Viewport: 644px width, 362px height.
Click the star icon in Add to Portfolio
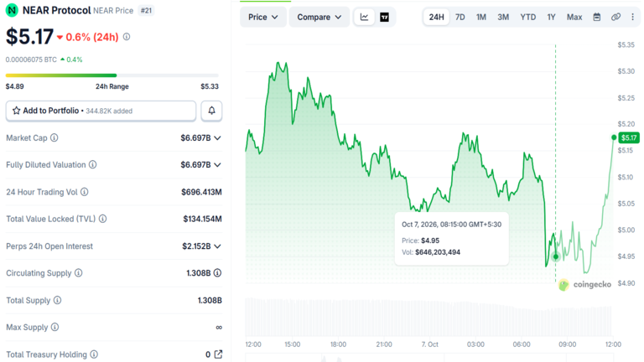pyautogui.click(x=17, y=111)
